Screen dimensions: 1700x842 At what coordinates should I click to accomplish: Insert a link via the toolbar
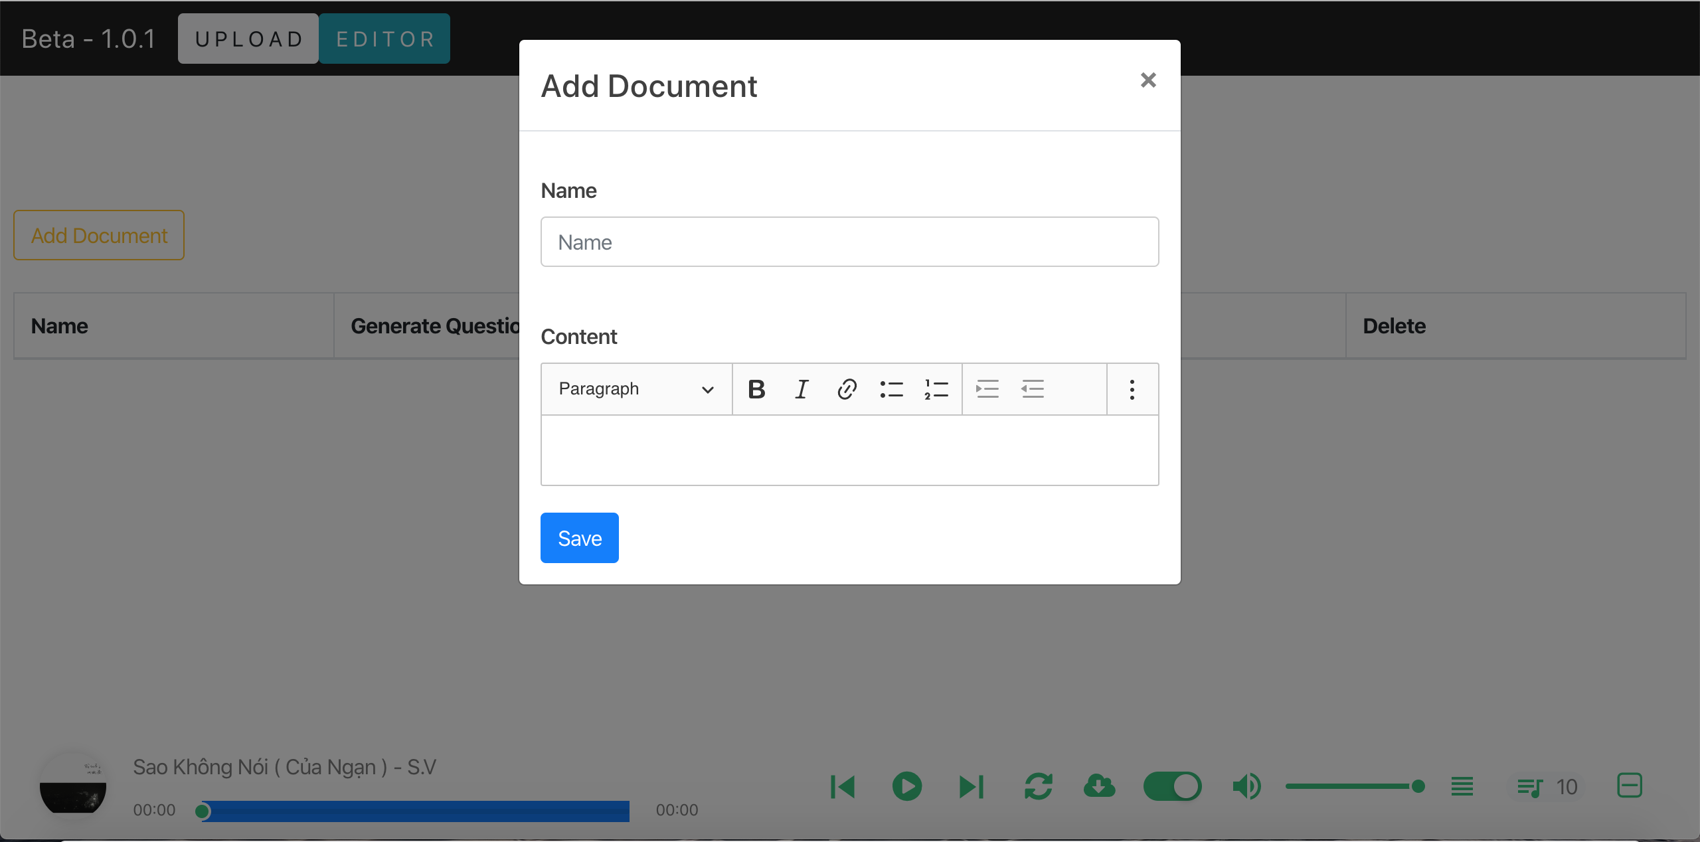(847, 389)
